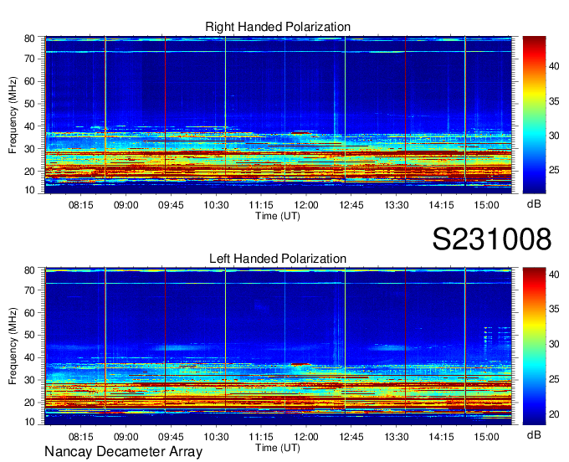Click the 60 MHz tick on the Left Handed frequency axis
The width and height of the screenshot is (569, 462).
(x=29, y=313)
